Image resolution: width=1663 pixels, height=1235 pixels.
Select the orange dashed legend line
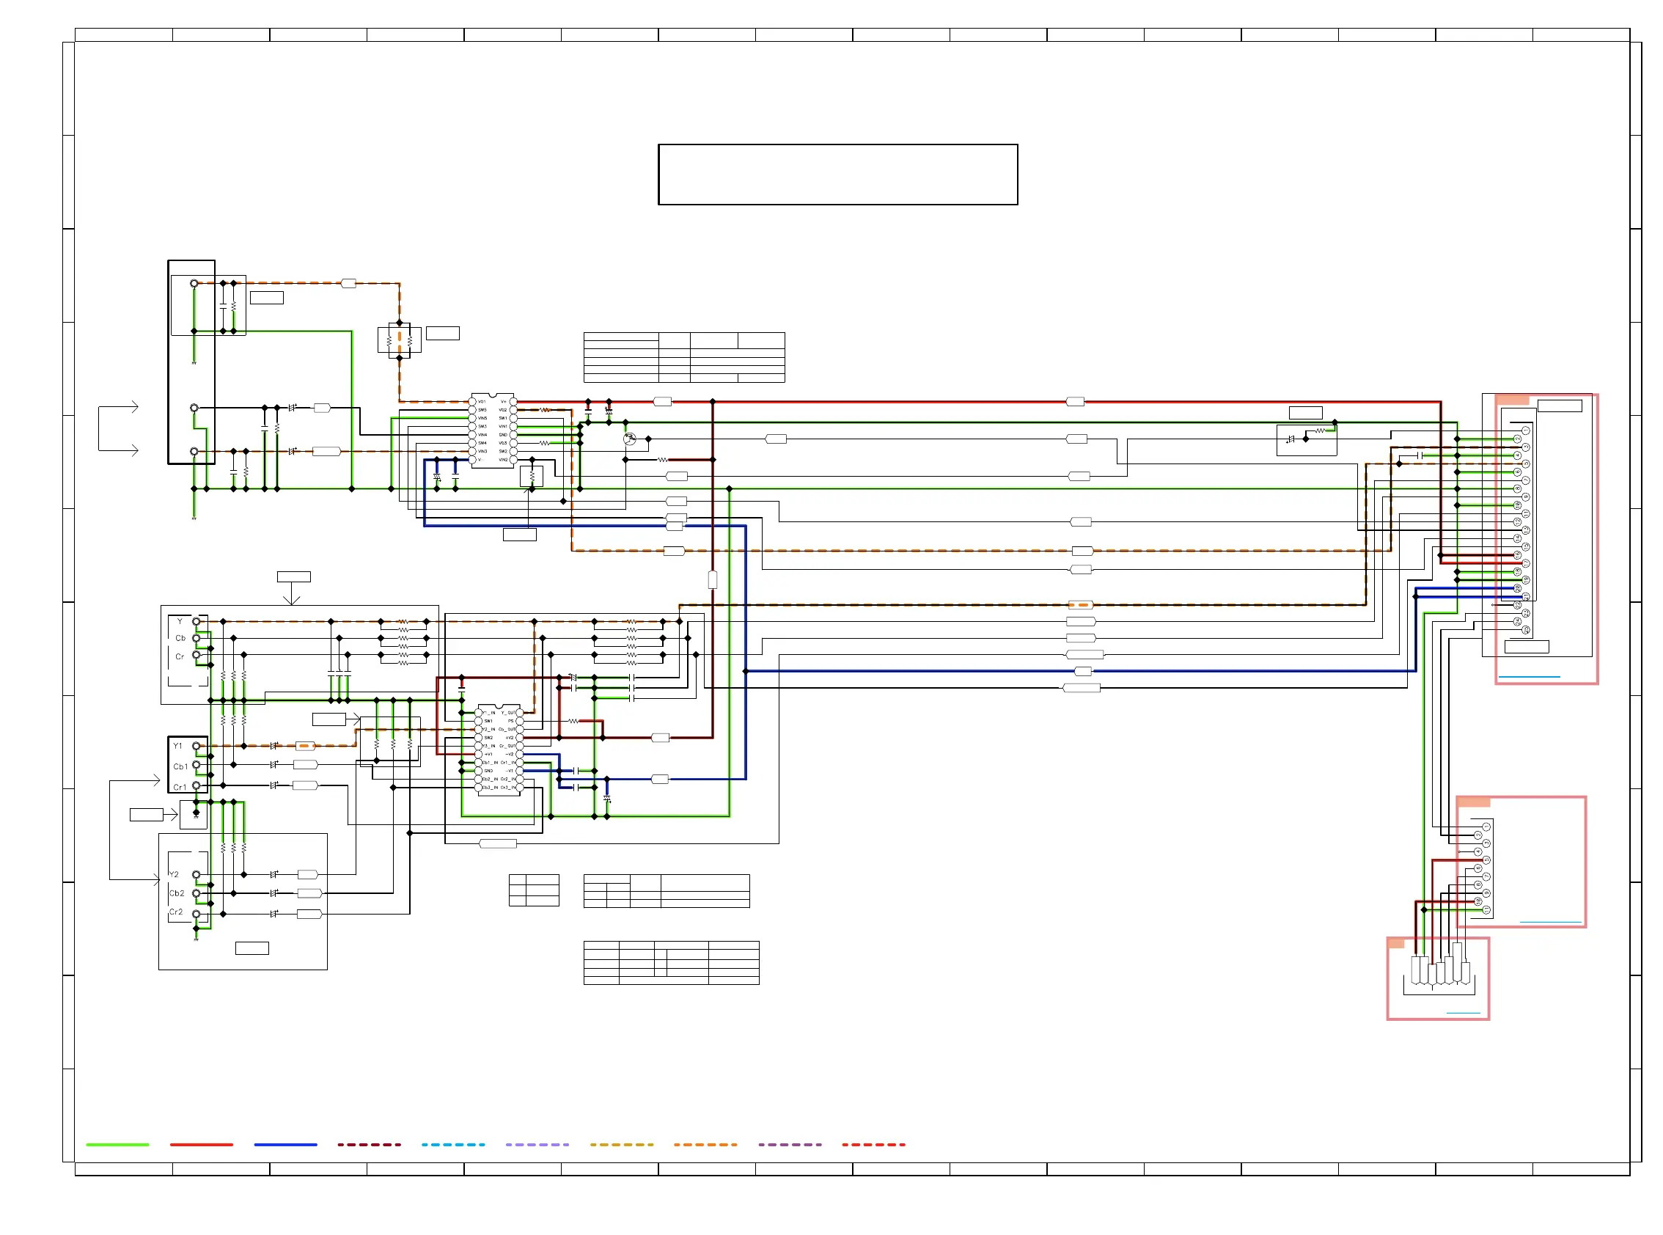(705, 1145)
